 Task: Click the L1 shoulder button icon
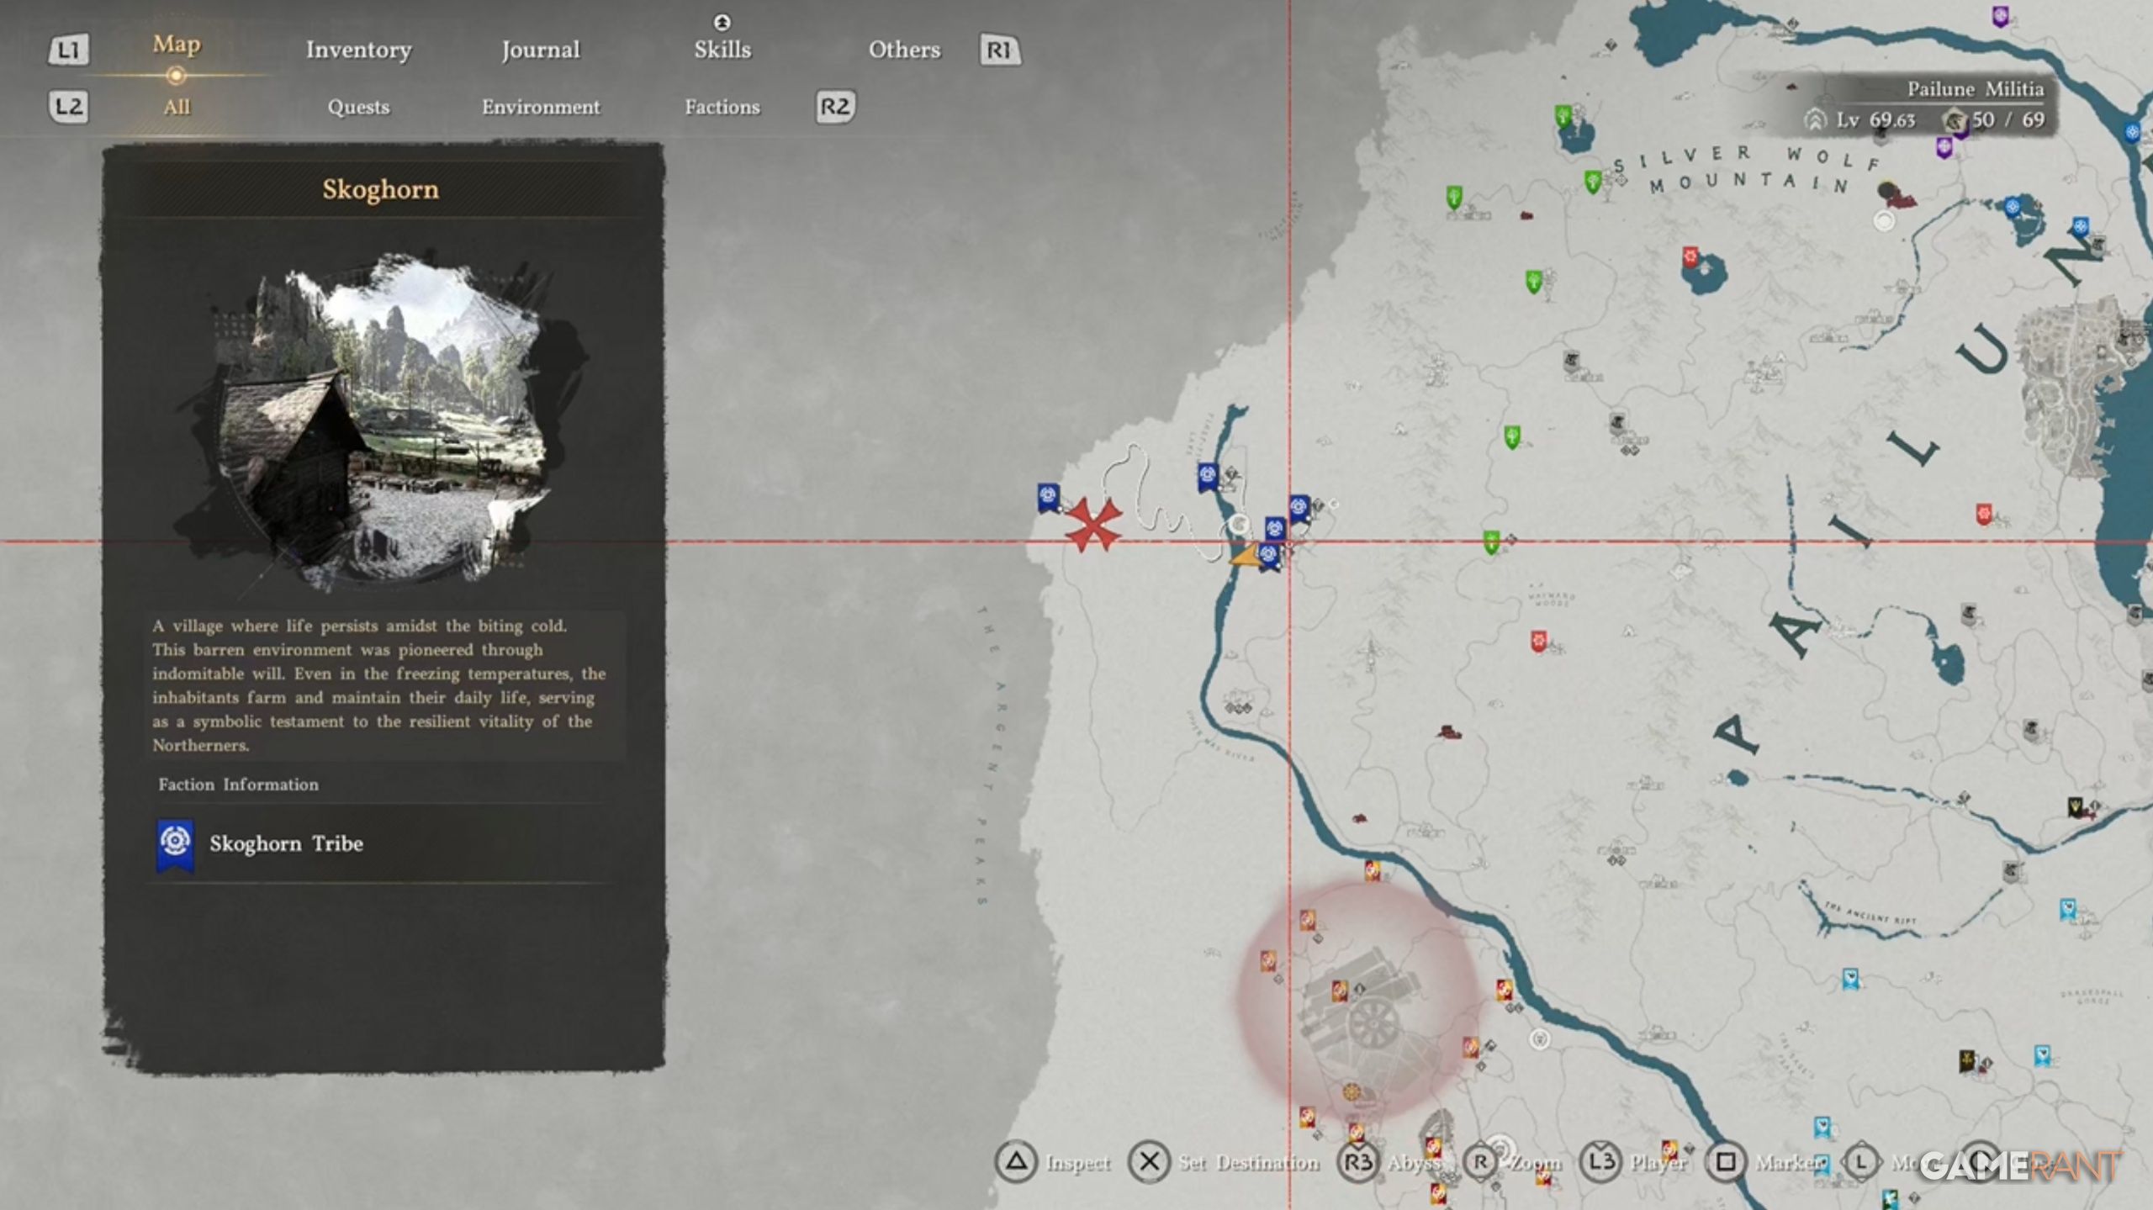(x=68, y=50)
